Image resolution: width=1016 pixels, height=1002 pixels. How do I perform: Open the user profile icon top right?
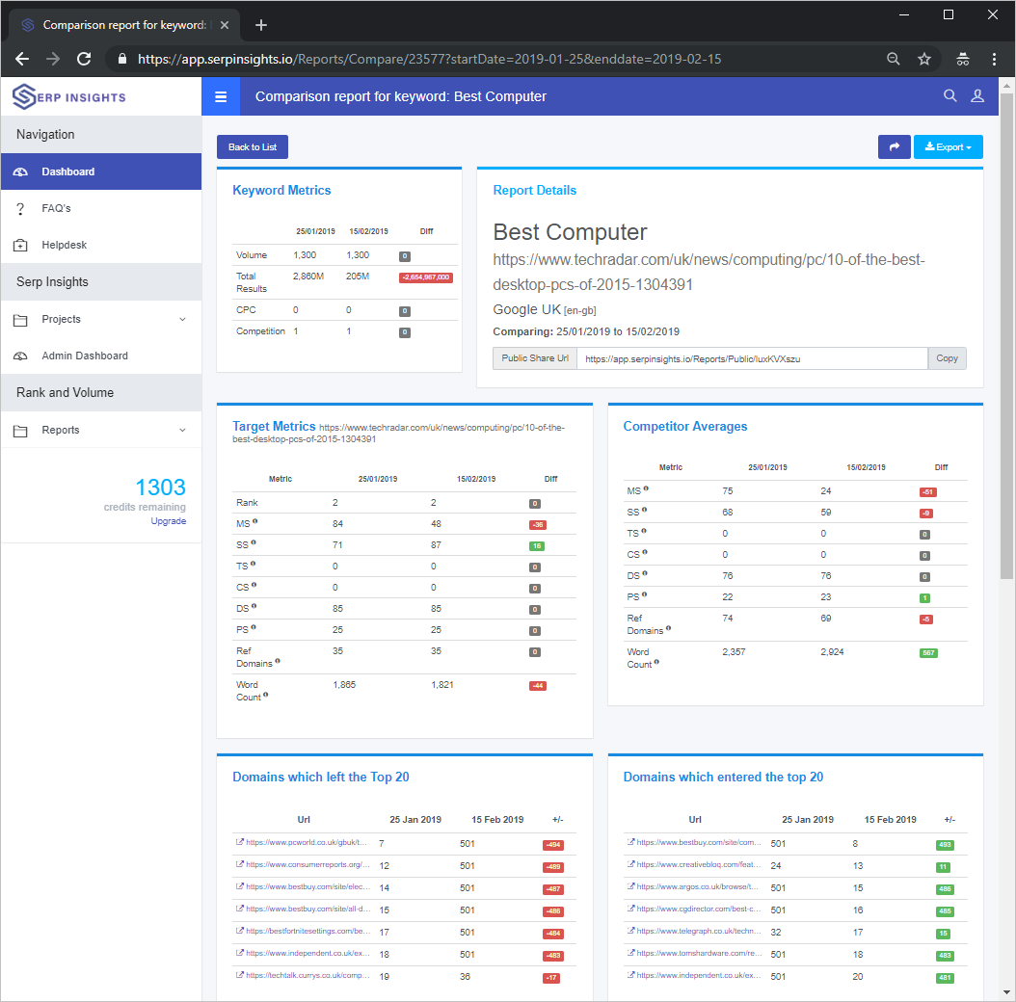click(977, 95)
